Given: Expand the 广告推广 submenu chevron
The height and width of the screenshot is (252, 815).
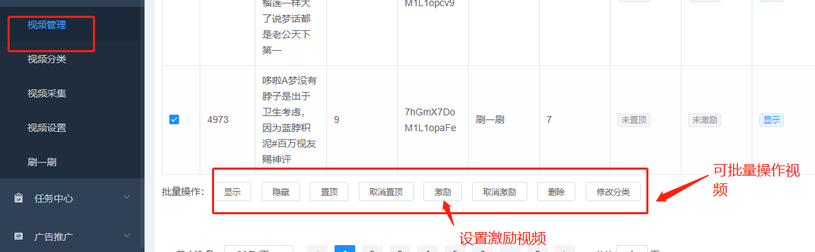Looking at the screenshot, I should tap(127, 236).
